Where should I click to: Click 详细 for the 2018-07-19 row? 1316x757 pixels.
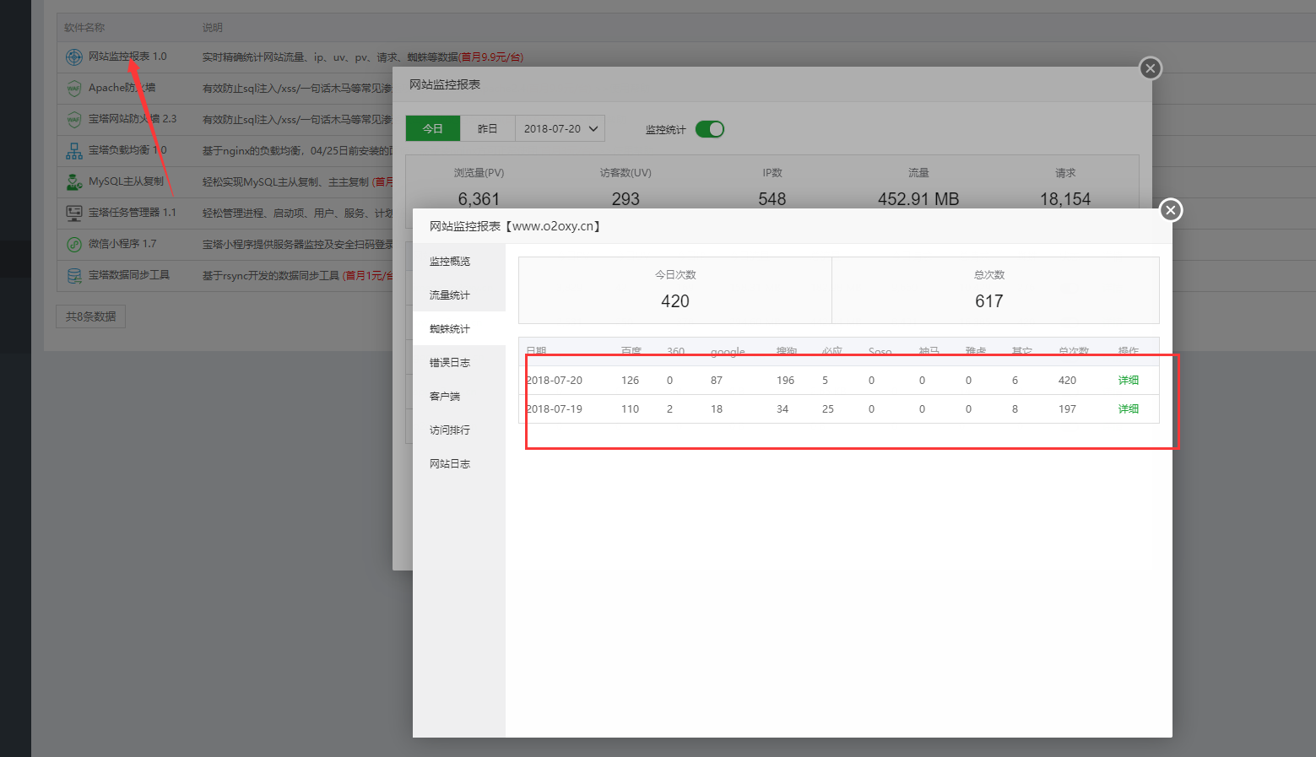point(1128,408)
